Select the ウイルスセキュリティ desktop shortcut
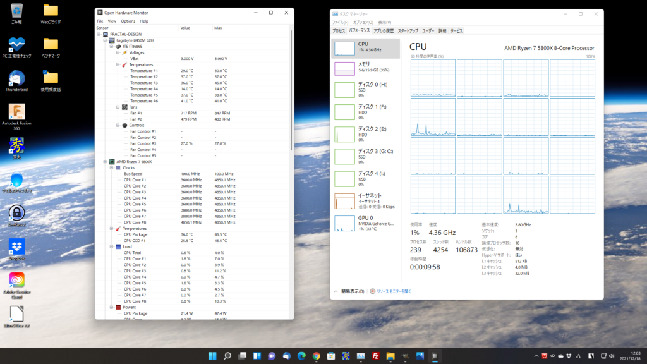This screenshot has width=647, height=364. click(16, 183)
